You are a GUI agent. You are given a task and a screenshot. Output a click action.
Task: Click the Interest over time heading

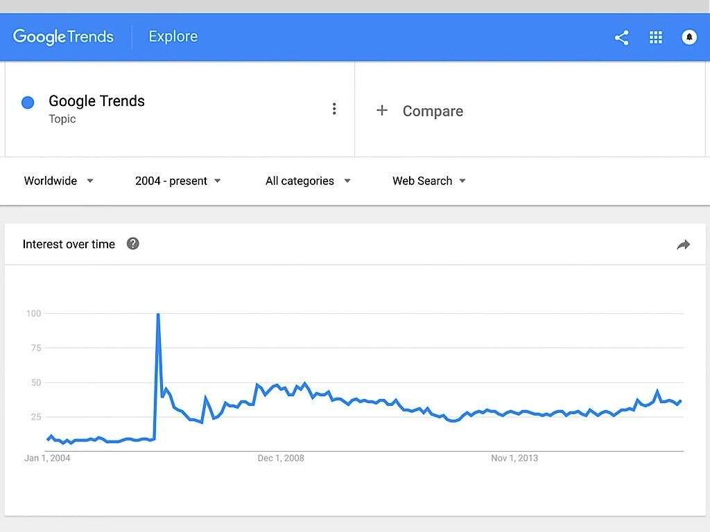69,244
